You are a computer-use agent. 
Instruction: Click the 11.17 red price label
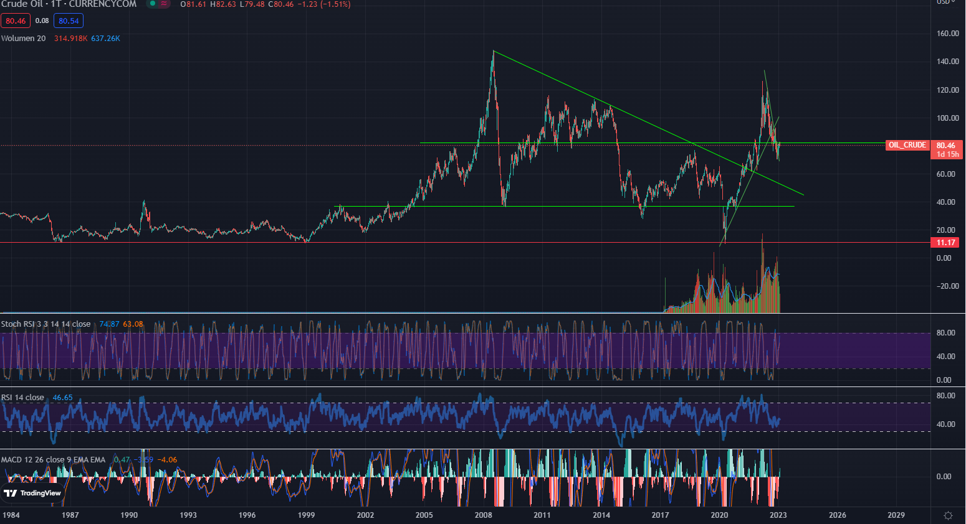[945, 243]
